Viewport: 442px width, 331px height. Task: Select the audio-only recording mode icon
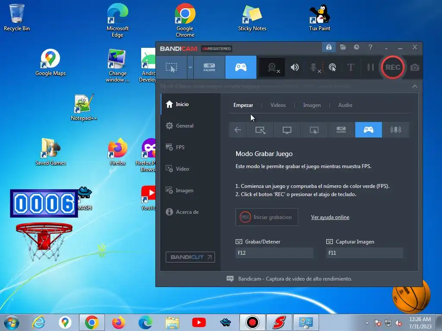tap(395, 130)
